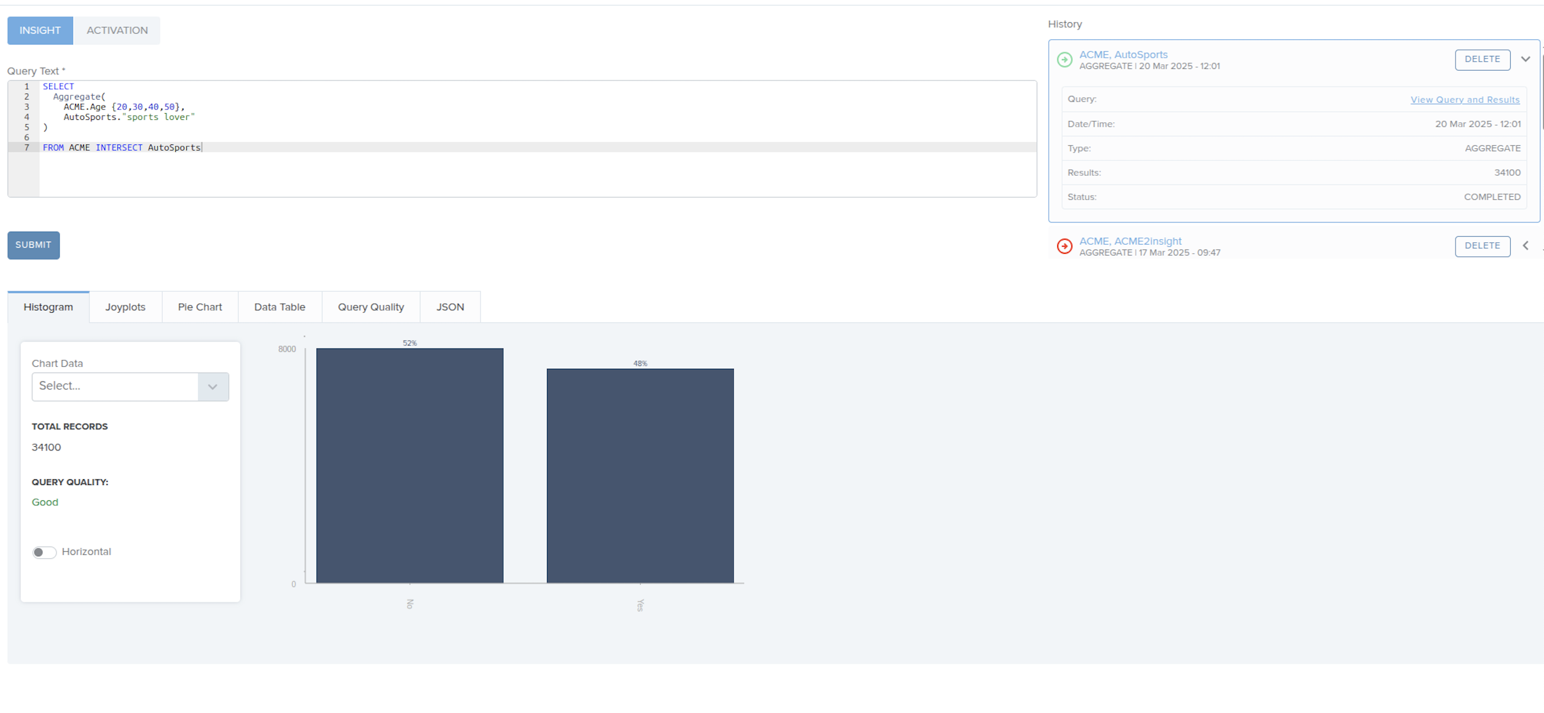This screenshot has height=713, width=1544.
Task: Click red arrow icon for ACME, ACME2insight
Action: tap(1065, 246)
